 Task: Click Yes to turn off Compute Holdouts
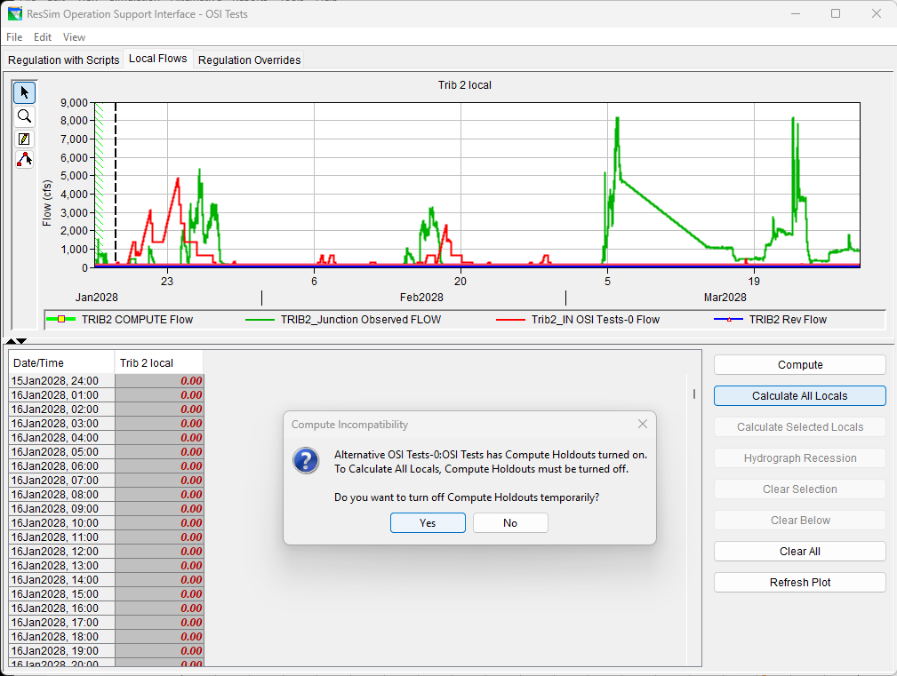[x=428, y=523]
